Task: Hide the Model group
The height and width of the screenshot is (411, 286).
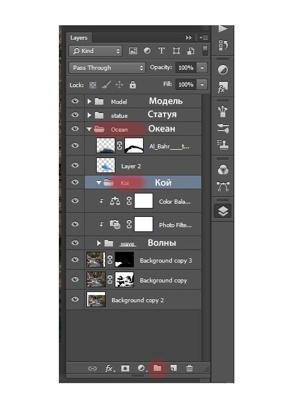Action: click(x=75, y=101)
